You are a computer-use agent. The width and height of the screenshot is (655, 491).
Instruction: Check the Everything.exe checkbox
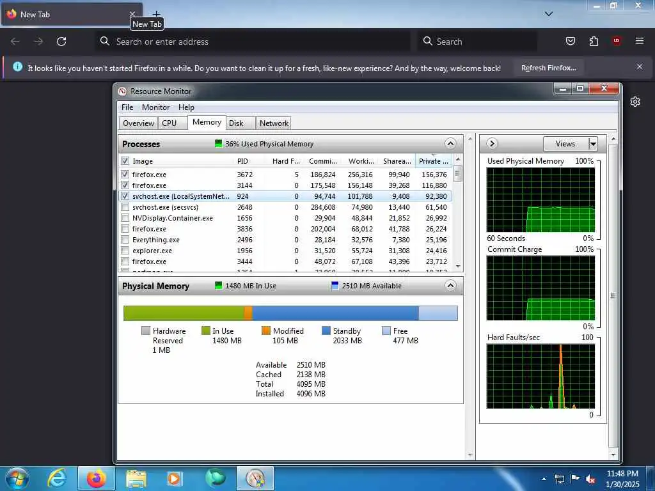click(125, 239)
